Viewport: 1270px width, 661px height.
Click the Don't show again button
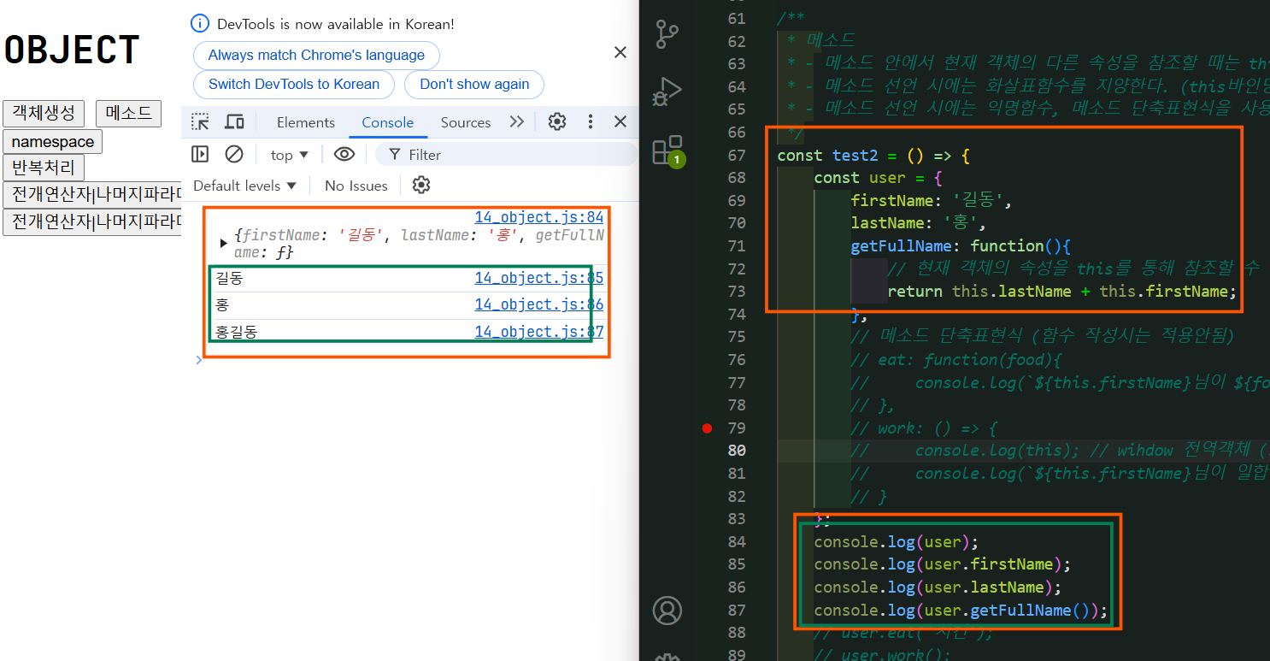(x=474, y=84)
